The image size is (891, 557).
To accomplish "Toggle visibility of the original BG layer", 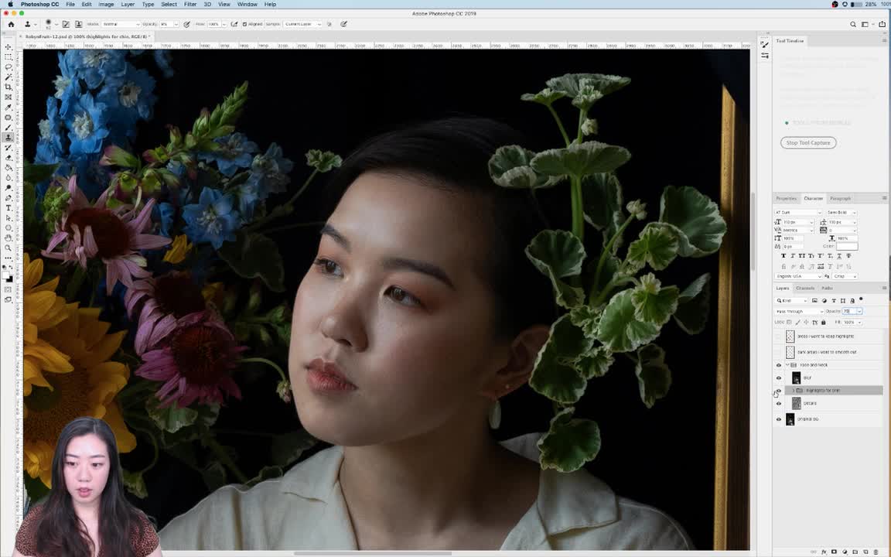I will 779,419.
